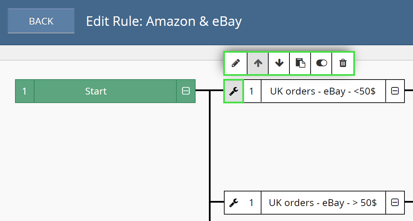
Task: Click wrench icon for UK orders eBay > 50$
Action: (x=234, y=203)
